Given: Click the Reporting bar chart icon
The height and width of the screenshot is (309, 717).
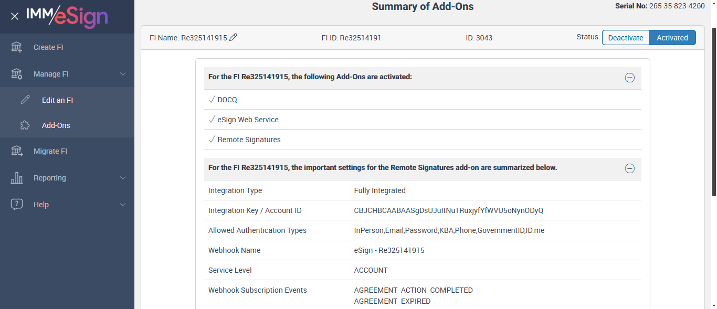Looking at the screenshot, I should pyautogui.click(x=17, y=178).
